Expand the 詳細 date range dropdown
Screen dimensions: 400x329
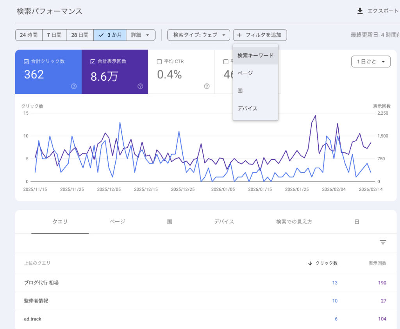tap(141, 35)
